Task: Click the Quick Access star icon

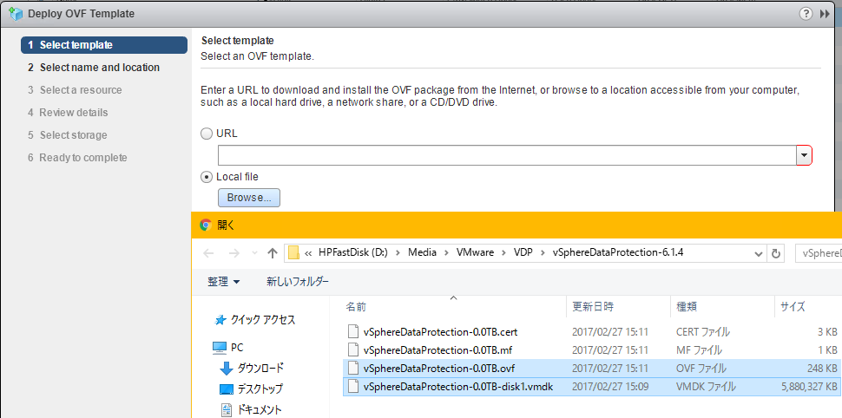Action: click(220, 320)
